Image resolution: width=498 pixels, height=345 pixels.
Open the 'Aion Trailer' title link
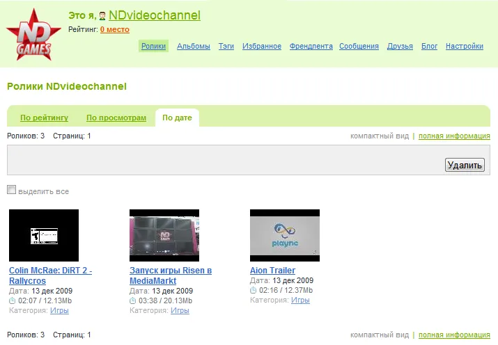tap(272, 271)
